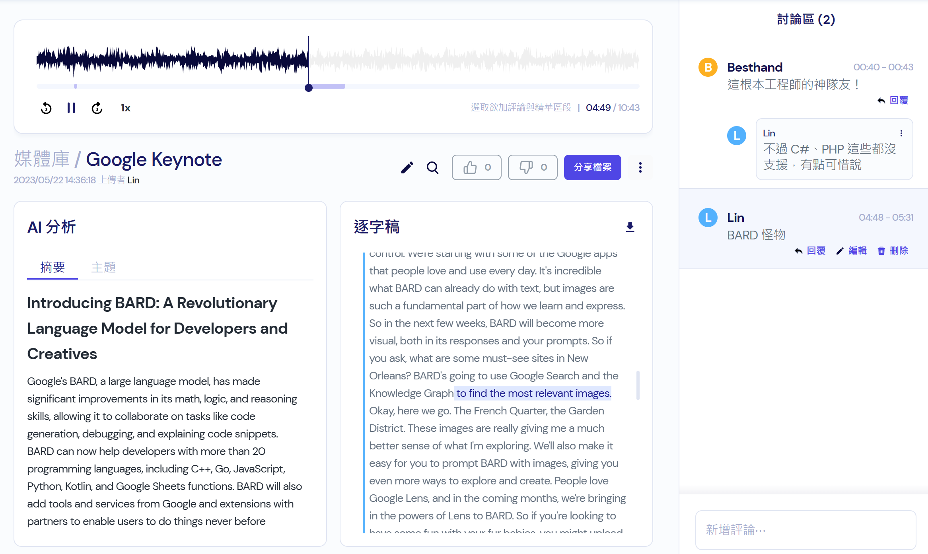Open file more options menu

click(640, 167)
